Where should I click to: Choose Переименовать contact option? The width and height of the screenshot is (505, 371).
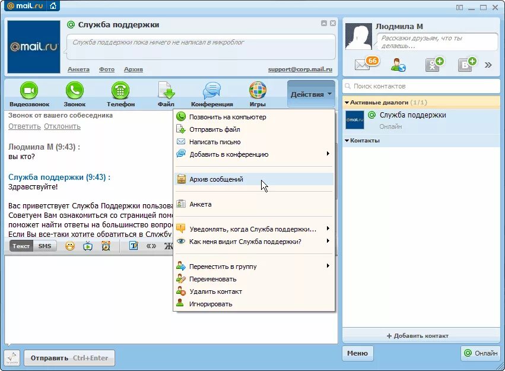(x=254, y=279)
